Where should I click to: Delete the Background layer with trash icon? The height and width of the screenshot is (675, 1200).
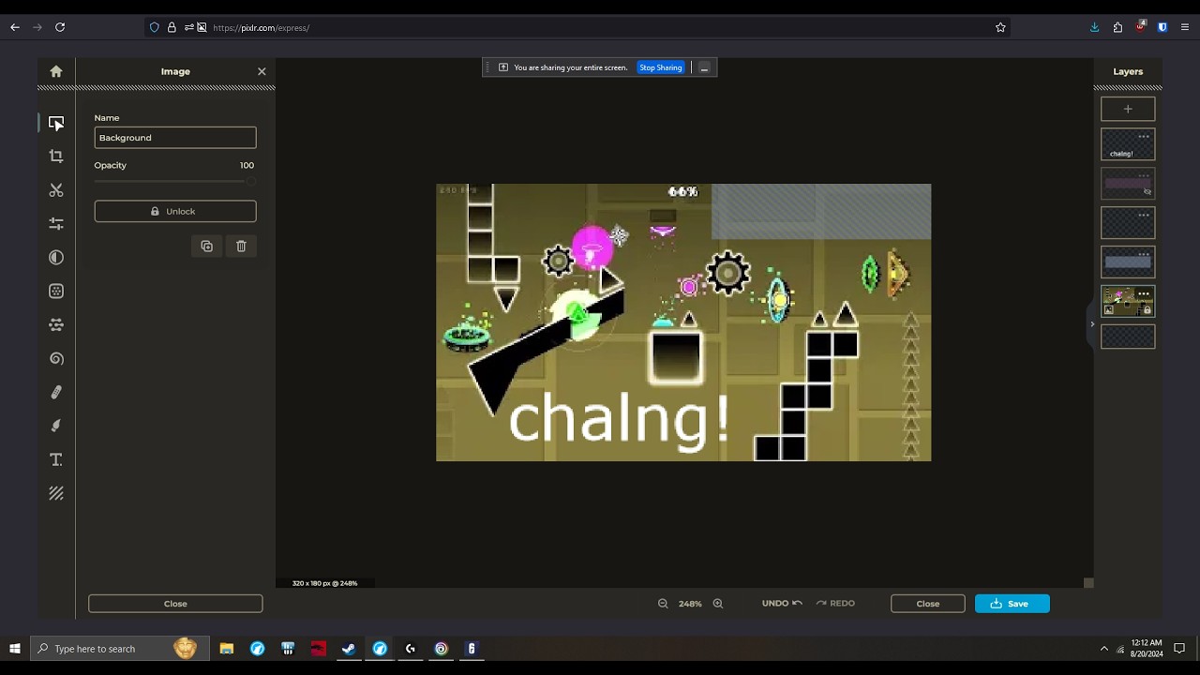[241, 247]
